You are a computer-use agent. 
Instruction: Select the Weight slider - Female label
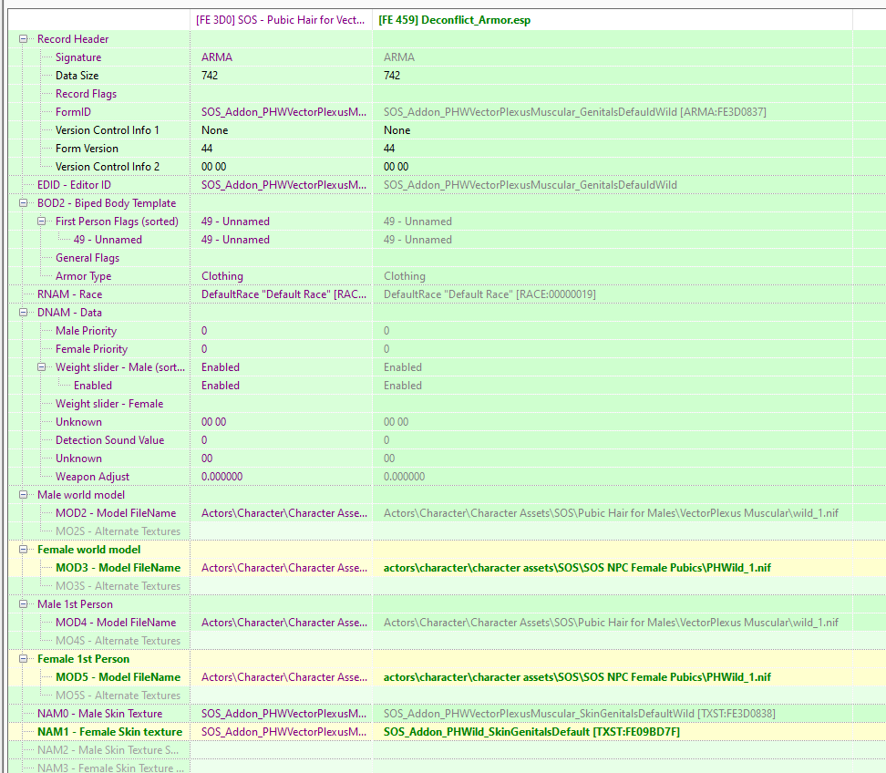pyautogui.click(x=109, y=404)
